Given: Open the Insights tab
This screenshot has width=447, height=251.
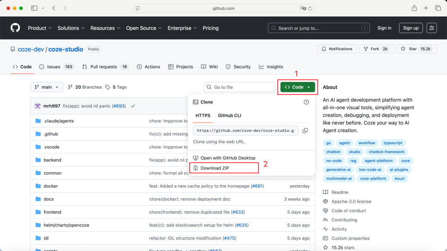Looking at the screenshot, I should (271, 67).
